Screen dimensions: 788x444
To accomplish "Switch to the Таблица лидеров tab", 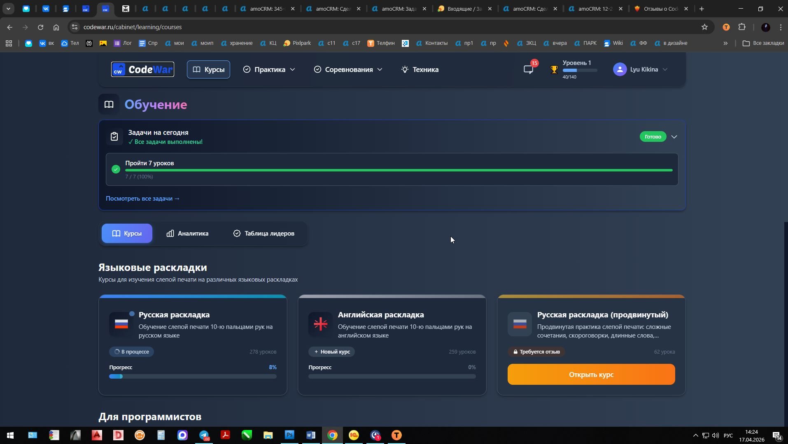I will pos(264,234).
